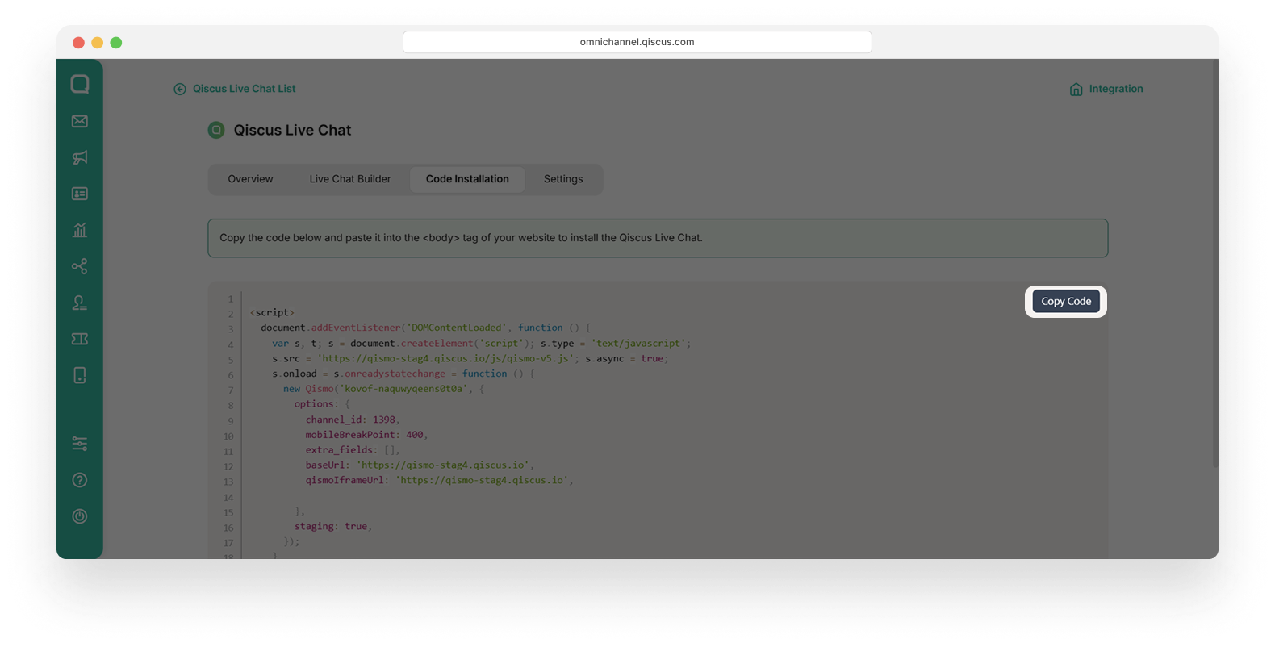Open the Integration link

(1116, 89)
